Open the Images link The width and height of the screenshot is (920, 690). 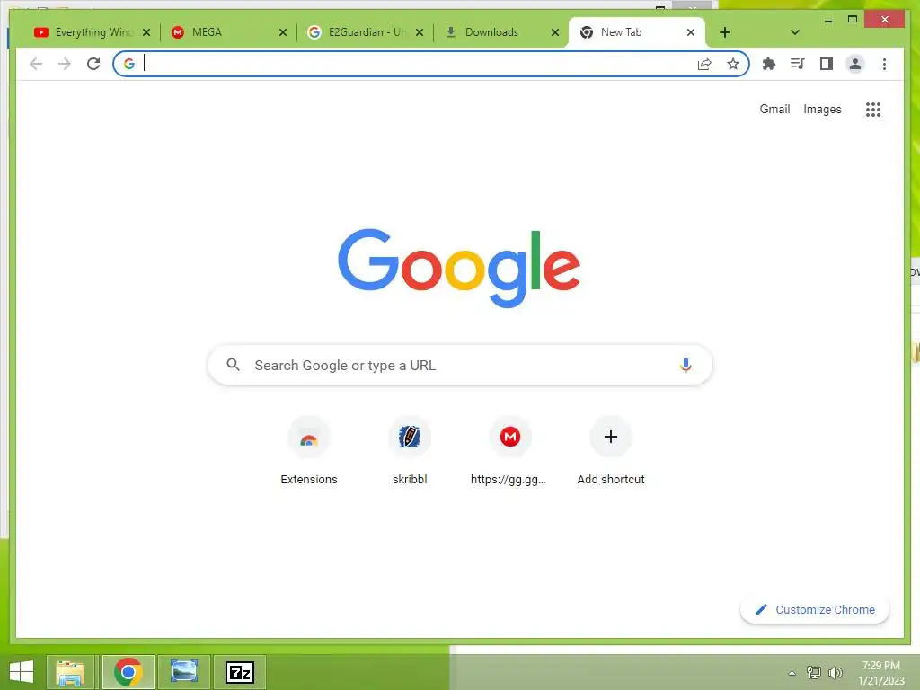(x=822, y=109)
